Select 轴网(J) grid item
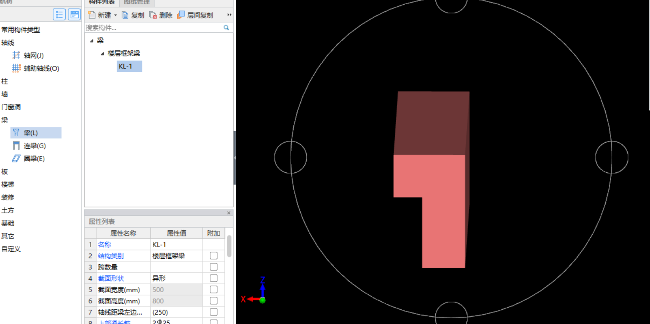The width and height of the screenshot is (650, 324). tap(28, 55)
